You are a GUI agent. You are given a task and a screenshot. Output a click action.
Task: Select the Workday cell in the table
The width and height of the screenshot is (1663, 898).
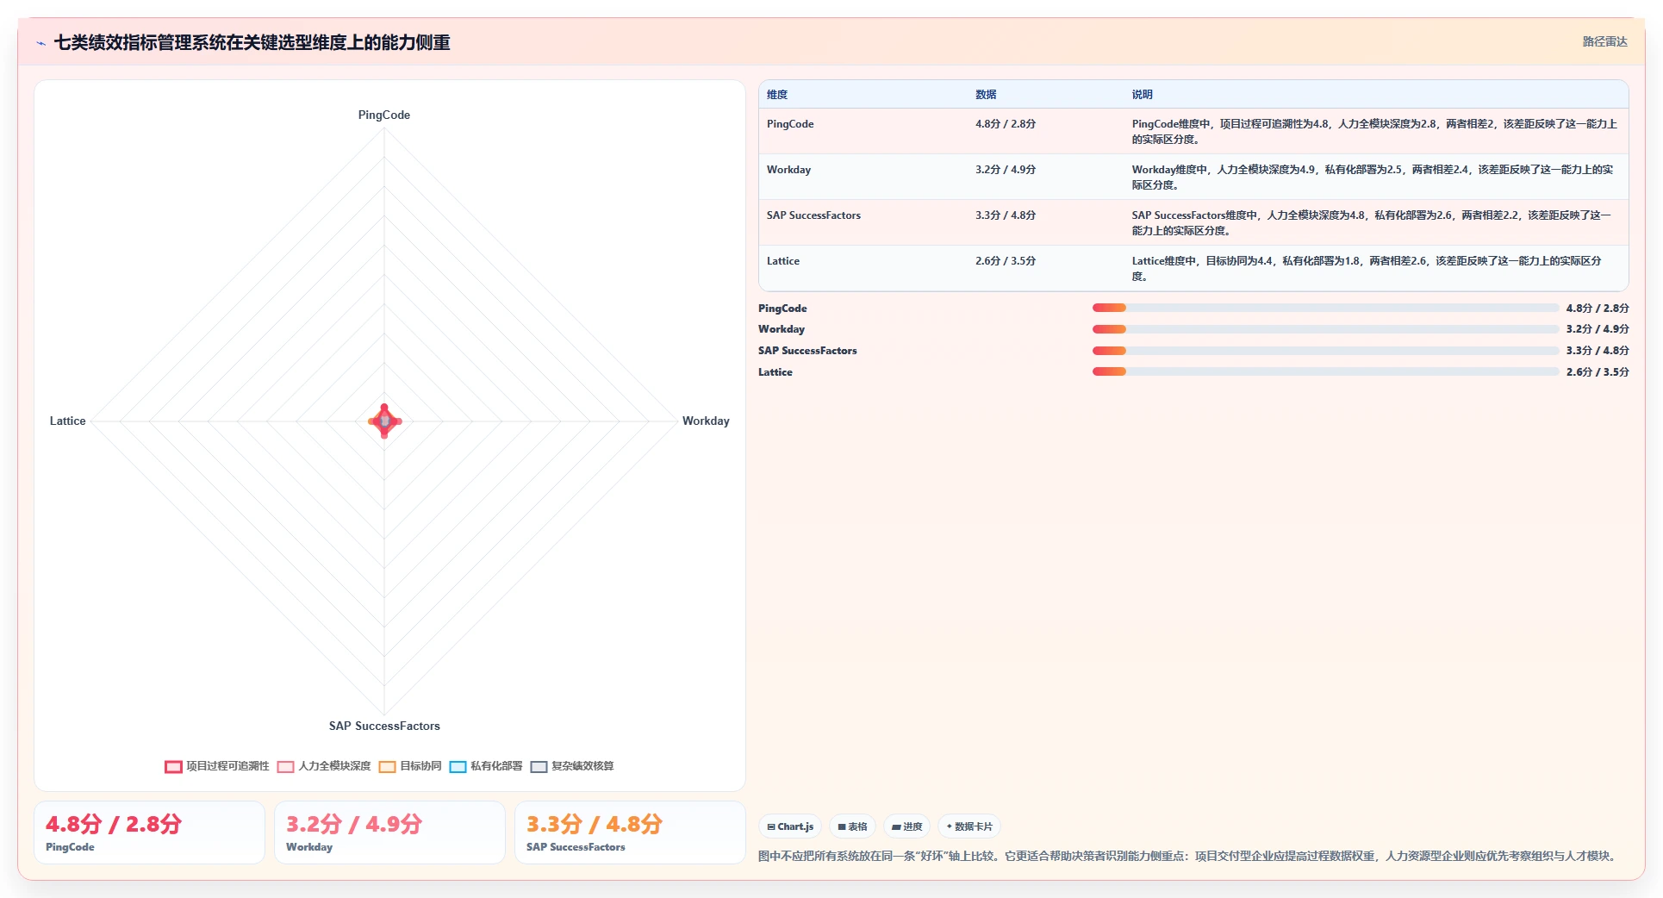click(788, 170)
